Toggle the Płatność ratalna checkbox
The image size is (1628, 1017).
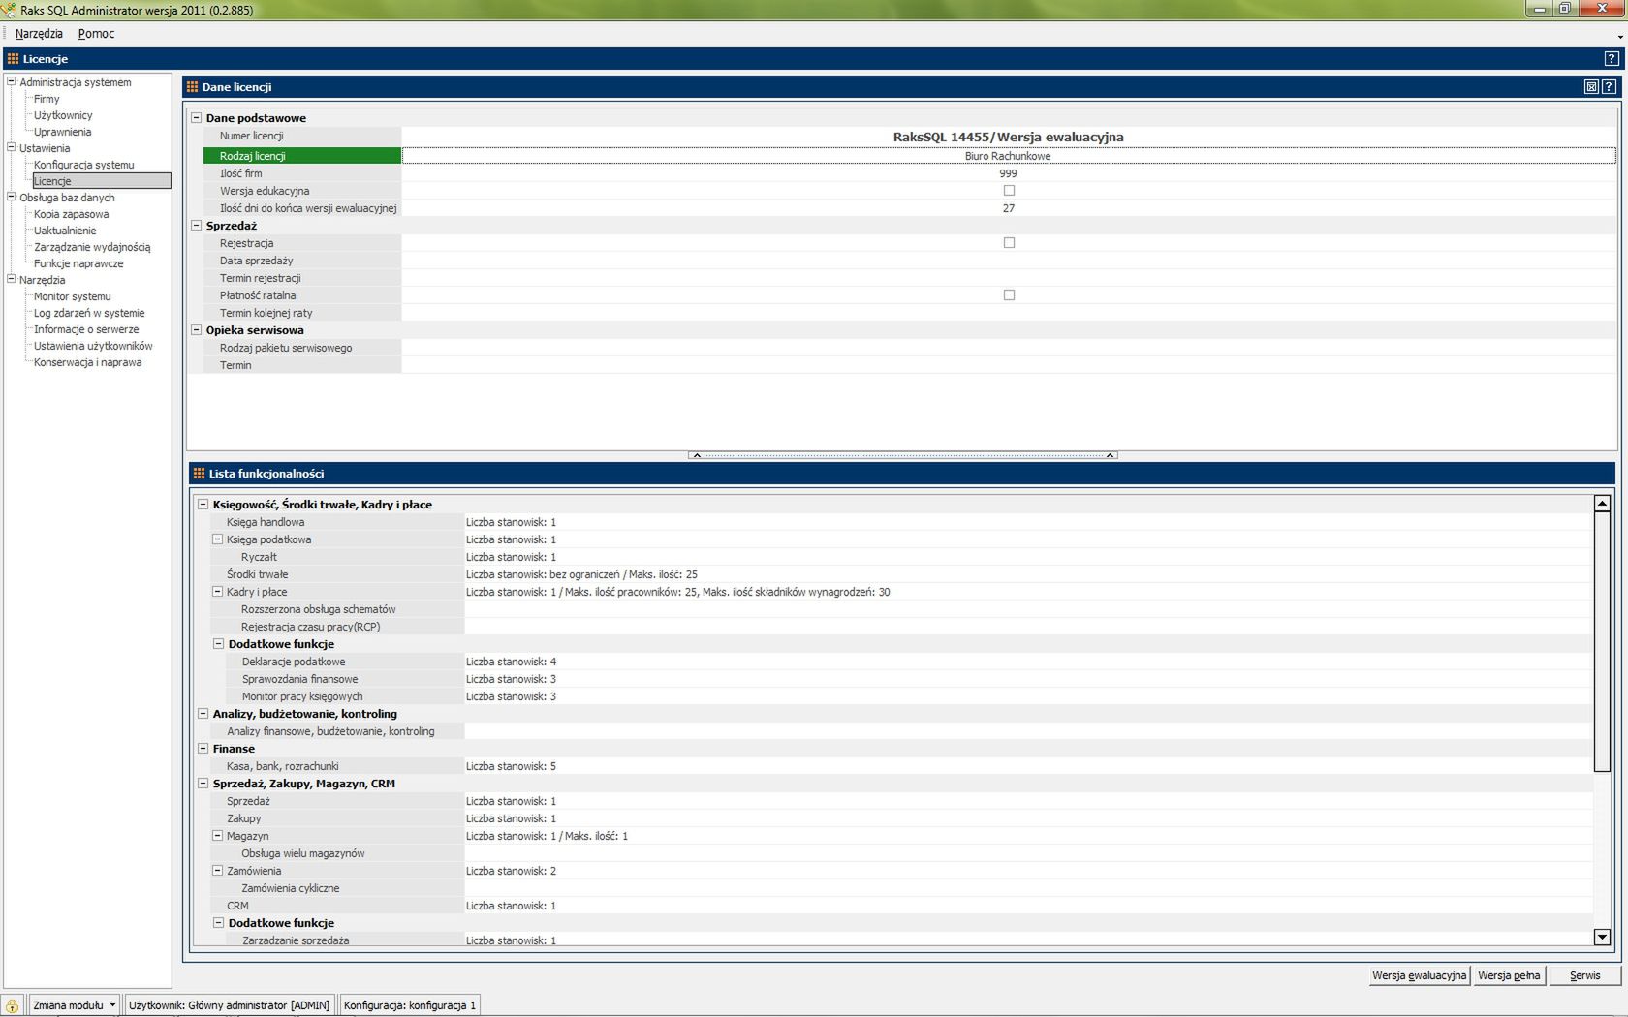1009,295
